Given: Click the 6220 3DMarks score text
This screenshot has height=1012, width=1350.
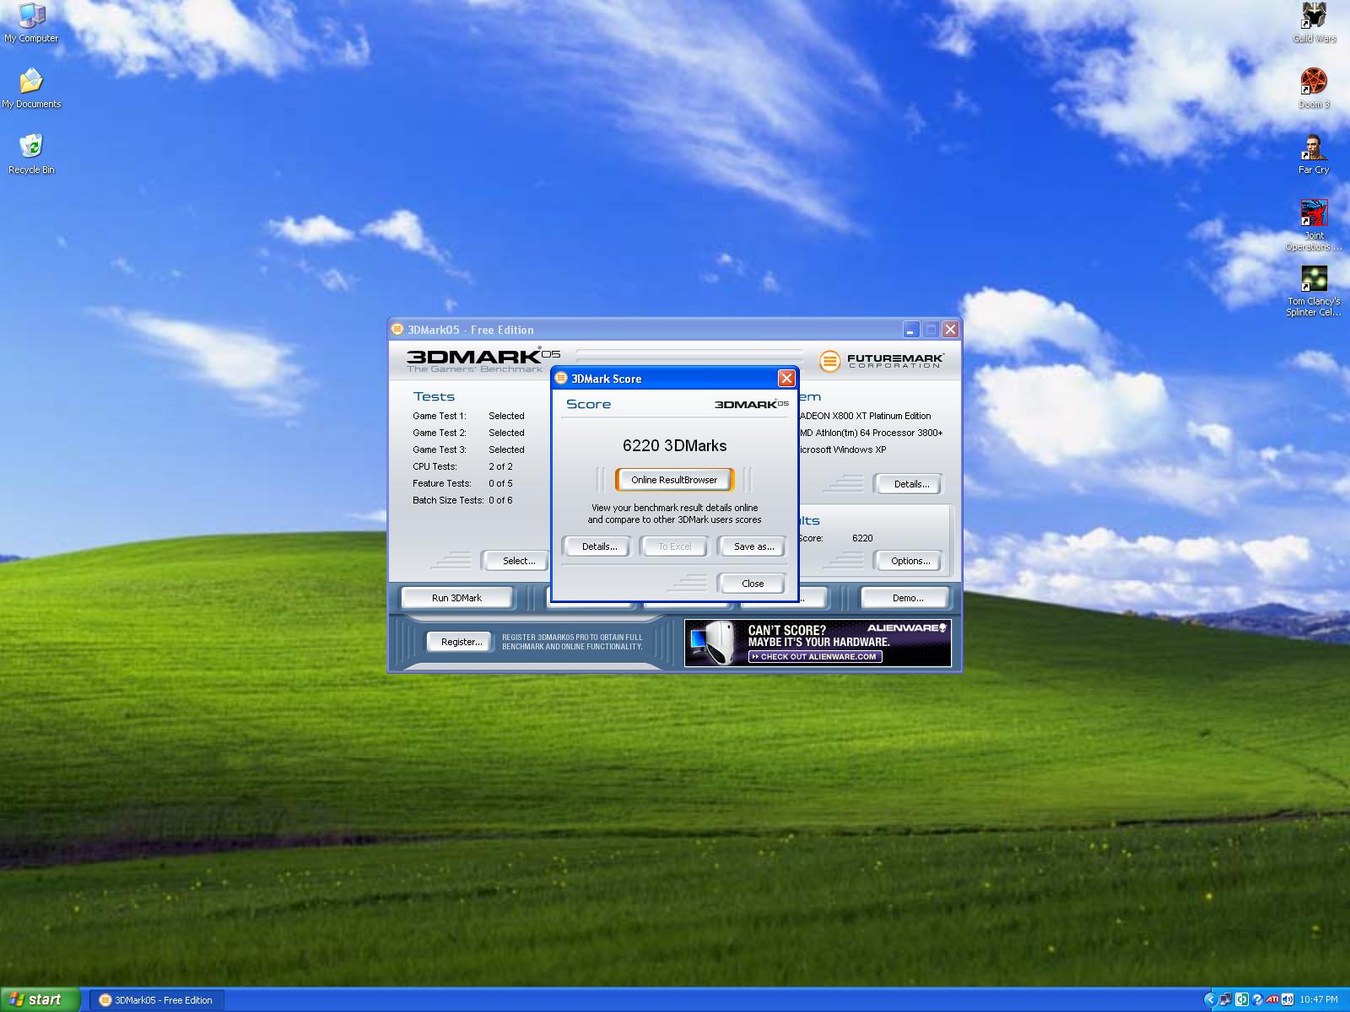Looking at the screenshot, I should tap(674, 445).
